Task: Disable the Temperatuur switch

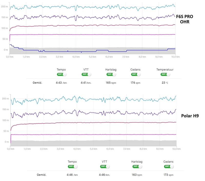Action: (x=165, y=74)
